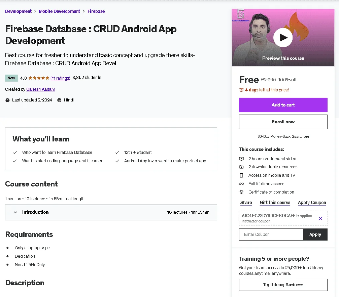Image resolution: width=339 pixels, height=297 pixels.
Task: Click the Only a laptop or pc requirement
Action: [x=32, y=248]
